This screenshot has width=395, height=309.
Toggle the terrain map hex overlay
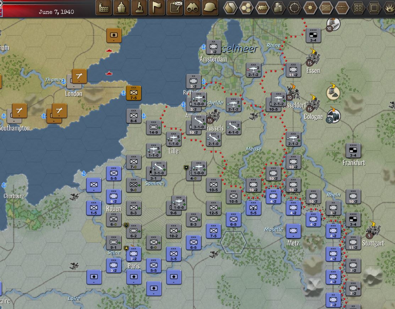coord(230,7)
